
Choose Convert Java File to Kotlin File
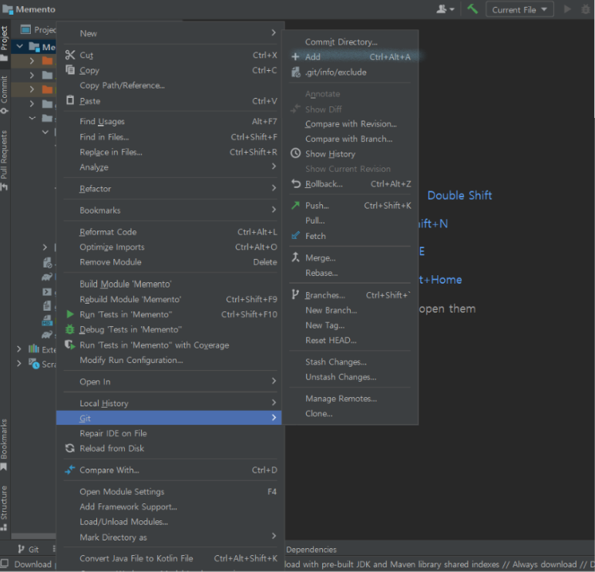tap(170, 558)
